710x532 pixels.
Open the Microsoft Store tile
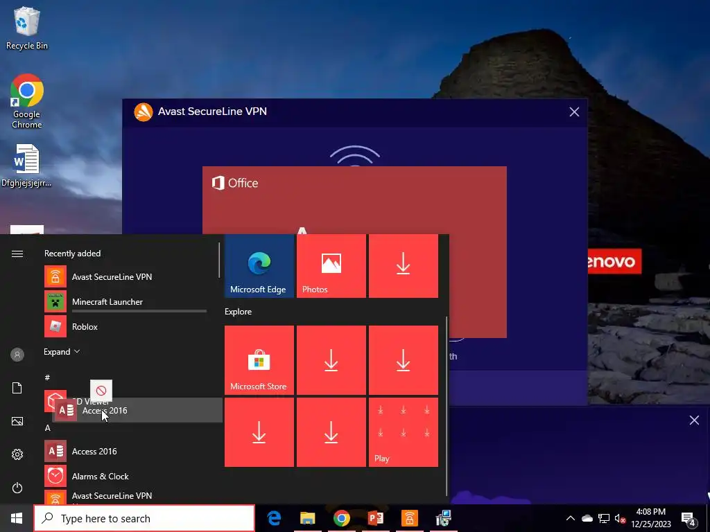259,360
